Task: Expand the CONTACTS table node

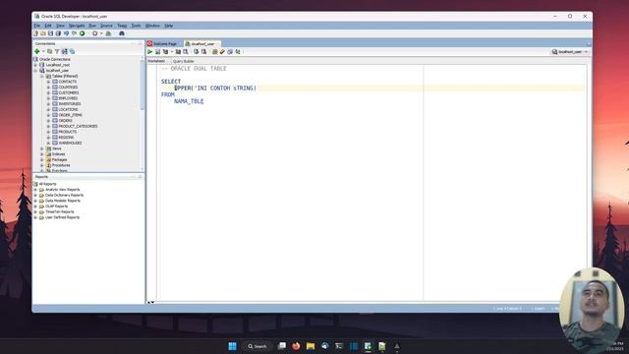Action: point(48,82)
